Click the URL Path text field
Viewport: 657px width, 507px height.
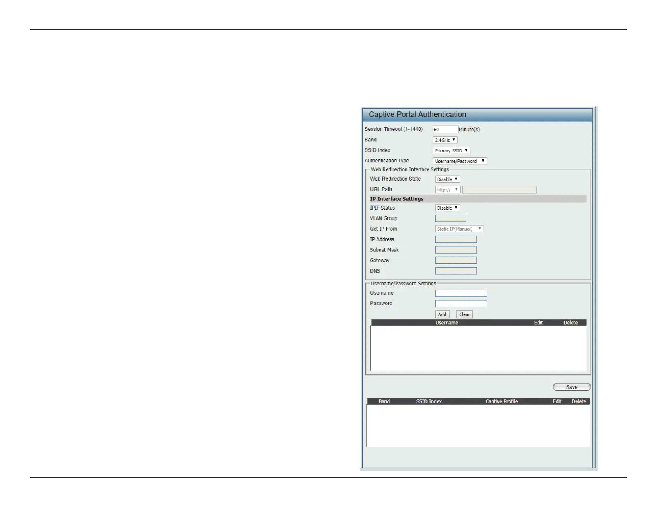click(499, 189)
